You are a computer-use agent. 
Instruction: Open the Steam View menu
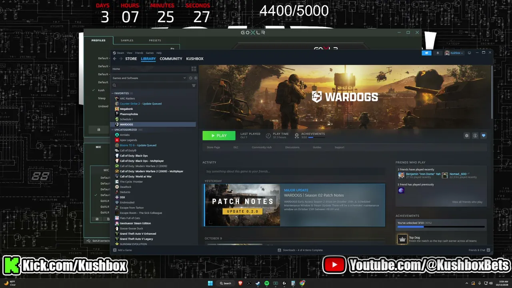click(130, 53)
